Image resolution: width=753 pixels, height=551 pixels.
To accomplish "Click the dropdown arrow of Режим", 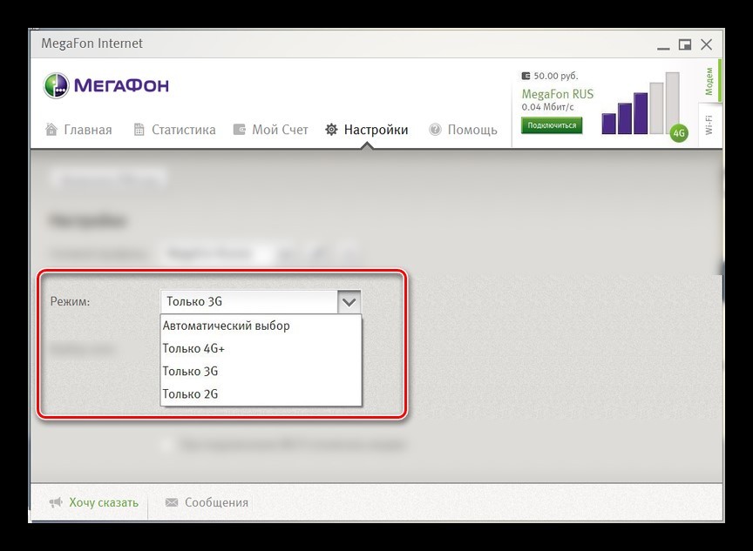I will click(x=349, y=302).
